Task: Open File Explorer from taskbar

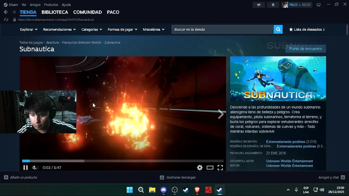Action: (152, 190)
